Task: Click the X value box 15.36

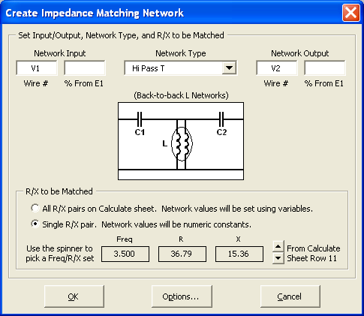Action: (239, 254)
